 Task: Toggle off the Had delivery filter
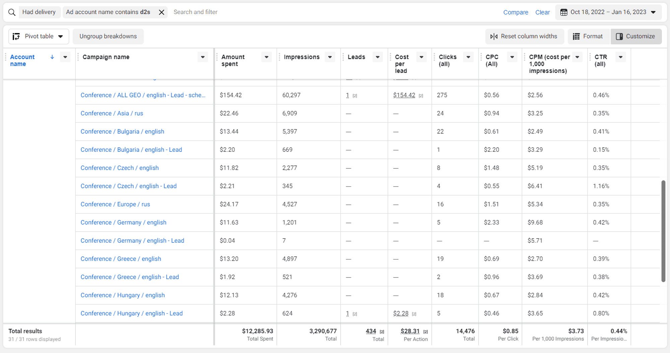tap(39, 12)
